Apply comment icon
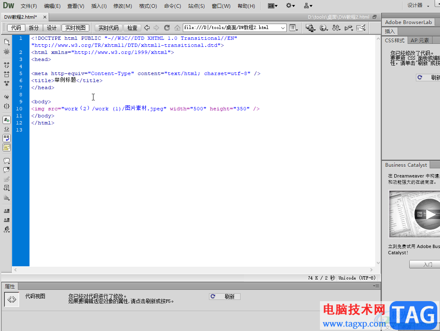This screenshot has height=331, width=440. click(7, 161)
